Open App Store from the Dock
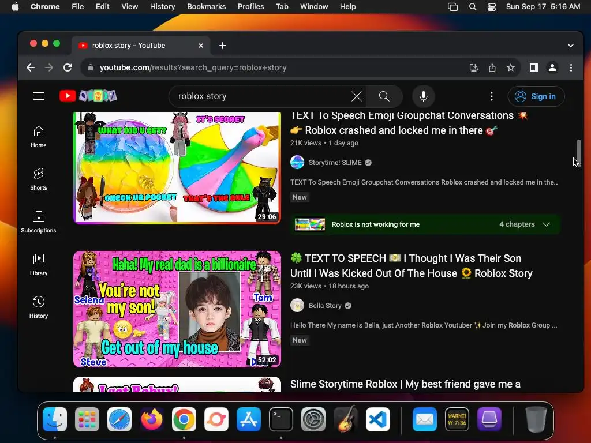 click(248, 419)
